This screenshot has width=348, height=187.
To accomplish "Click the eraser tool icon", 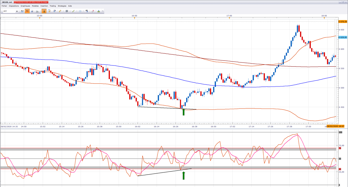I will [x=93, y=11].
